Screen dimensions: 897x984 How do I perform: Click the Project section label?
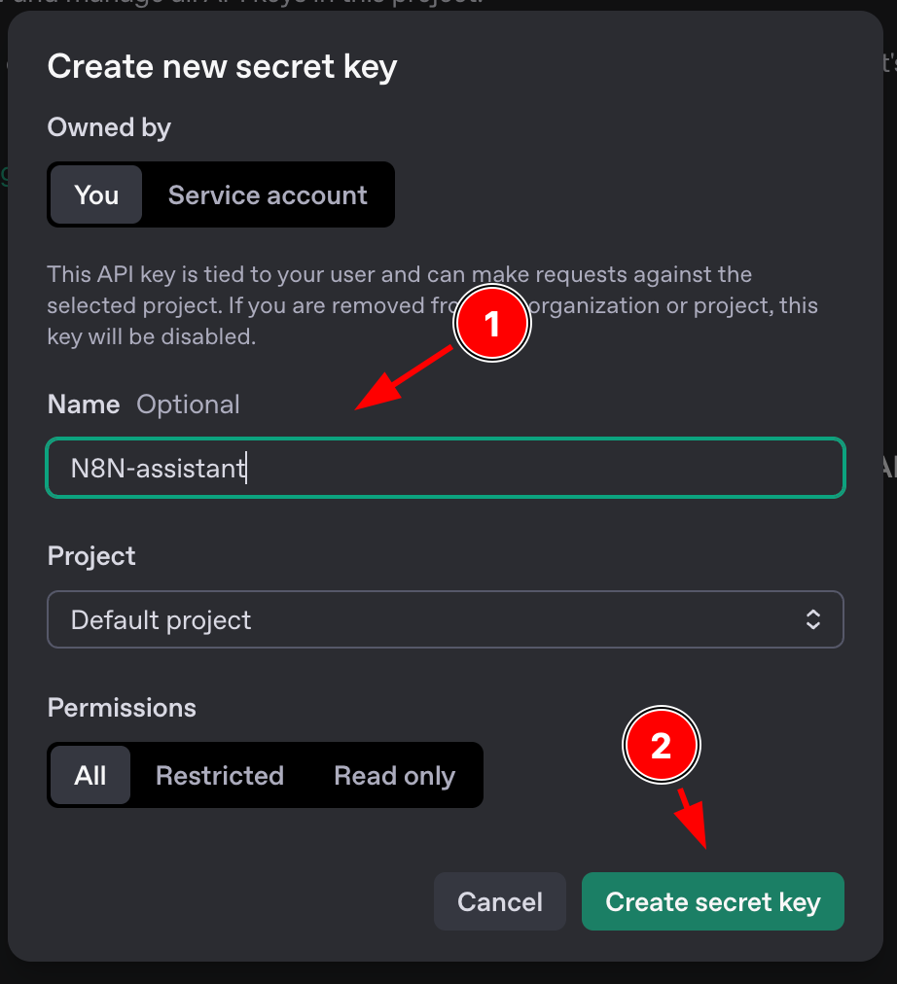91,556
